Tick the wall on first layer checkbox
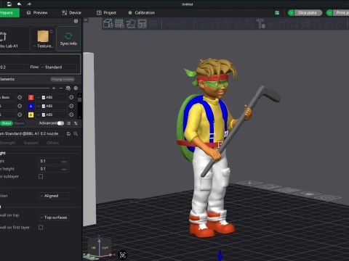349x261 pixels. coord(41,228)
